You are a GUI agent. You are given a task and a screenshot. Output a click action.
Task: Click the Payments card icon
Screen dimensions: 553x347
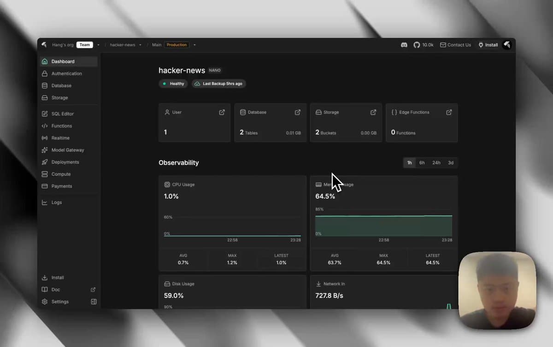45,186
